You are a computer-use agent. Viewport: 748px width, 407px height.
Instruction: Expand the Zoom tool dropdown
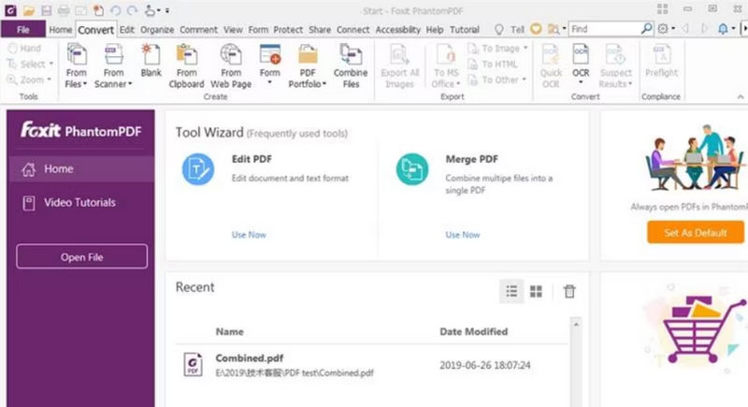click(x=50, y=80)
